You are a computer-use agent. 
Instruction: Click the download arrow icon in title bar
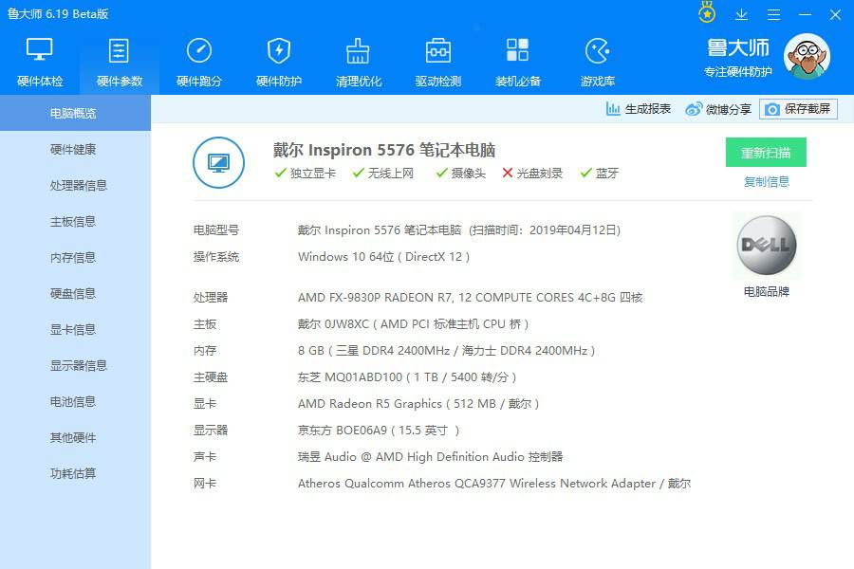click(x=741, y=15)
